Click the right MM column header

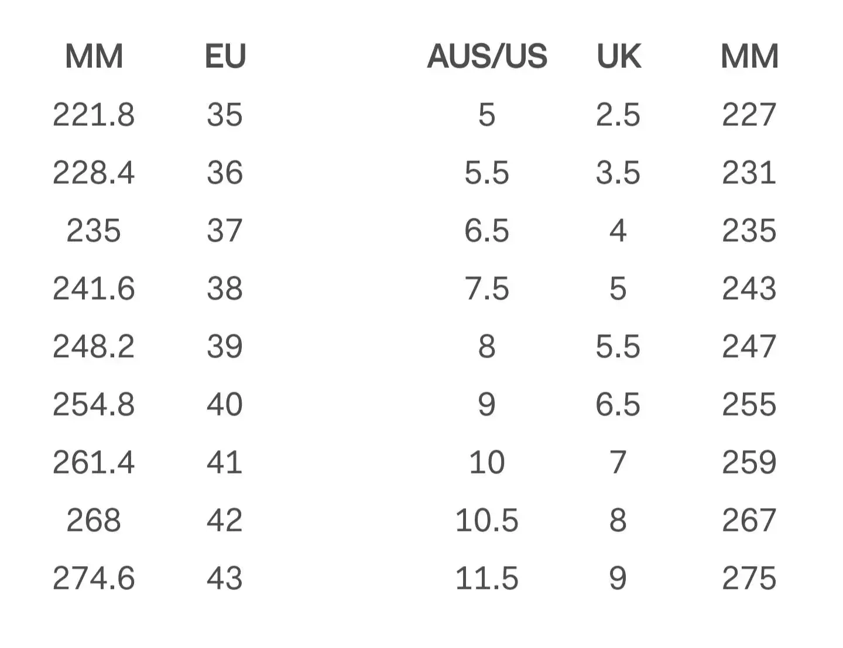749,57
